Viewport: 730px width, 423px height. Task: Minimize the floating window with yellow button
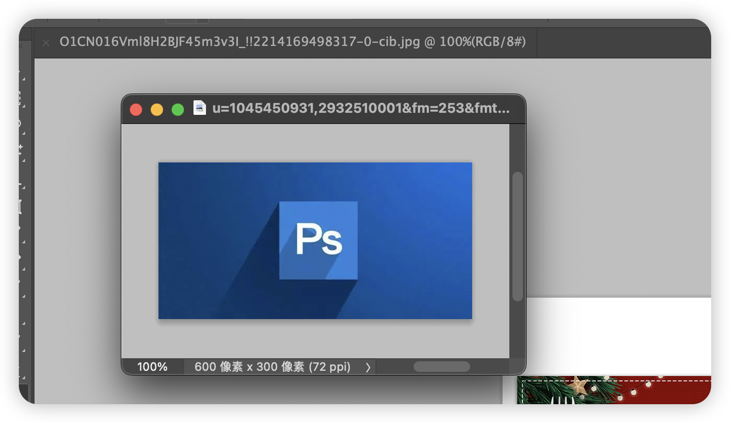coord(157,110)
